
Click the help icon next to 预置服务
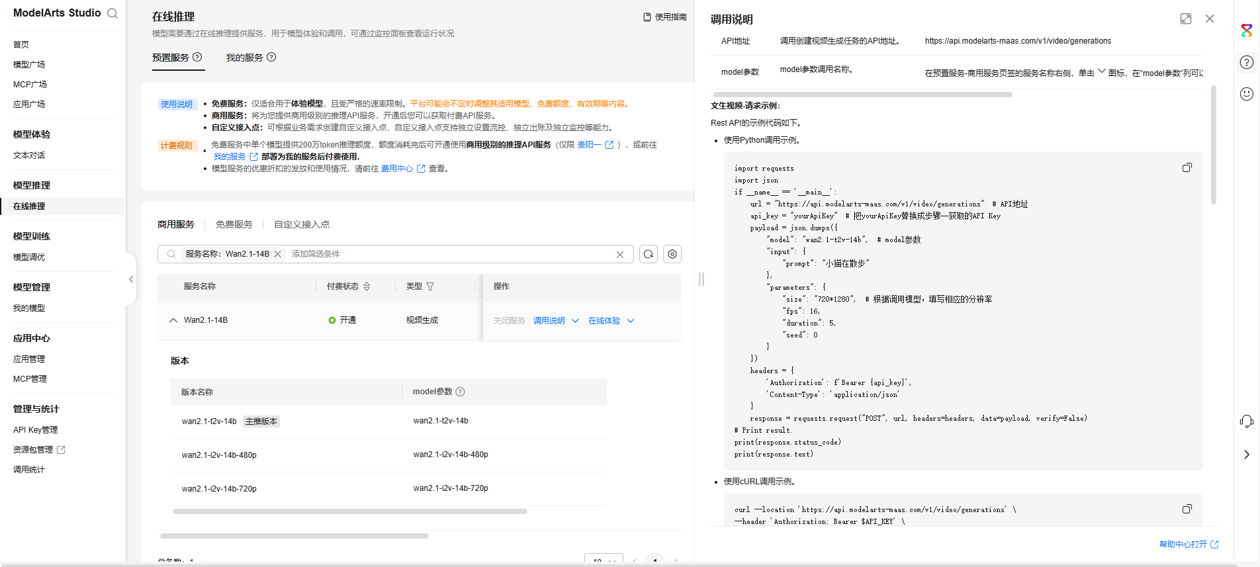[197, 58]
